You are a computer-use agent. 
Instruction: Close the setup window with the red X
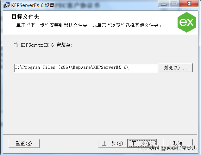189,3
